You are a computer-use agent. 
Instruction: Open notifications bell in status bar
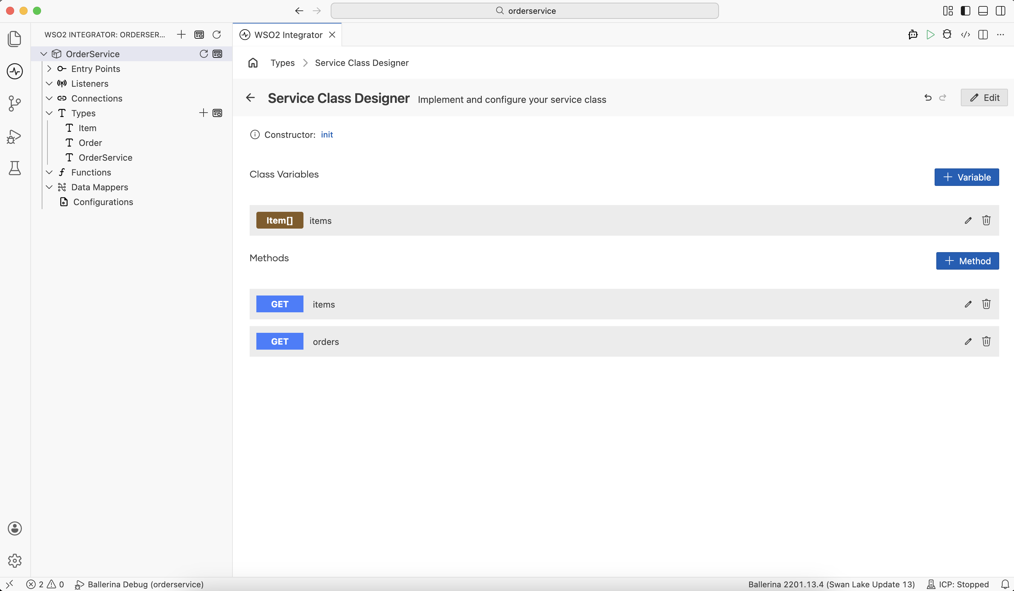click(1005, 584)
